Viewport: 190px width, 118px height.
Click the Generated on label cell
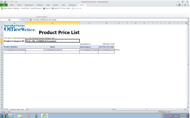pyautogui.click(x=89, y=44)
